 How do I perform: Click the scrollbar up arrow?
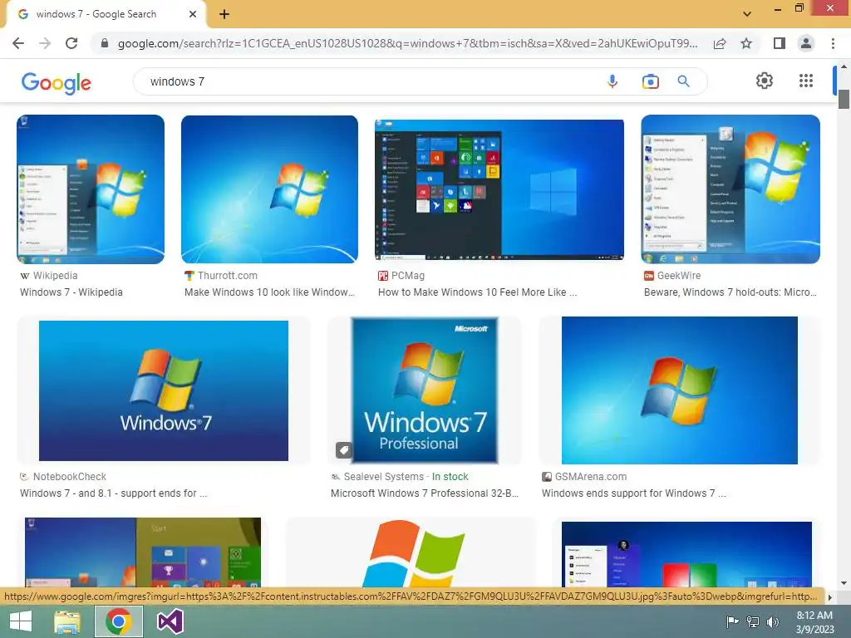coord(844,66)
